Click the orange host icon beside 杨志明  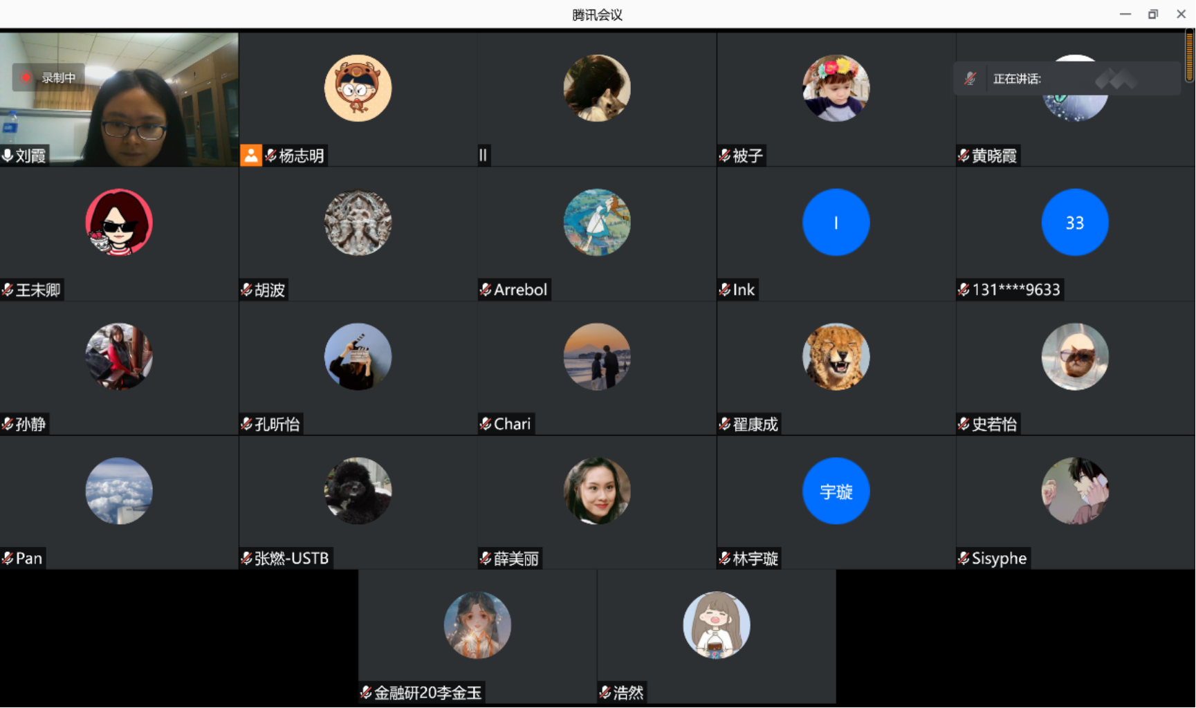251,156
